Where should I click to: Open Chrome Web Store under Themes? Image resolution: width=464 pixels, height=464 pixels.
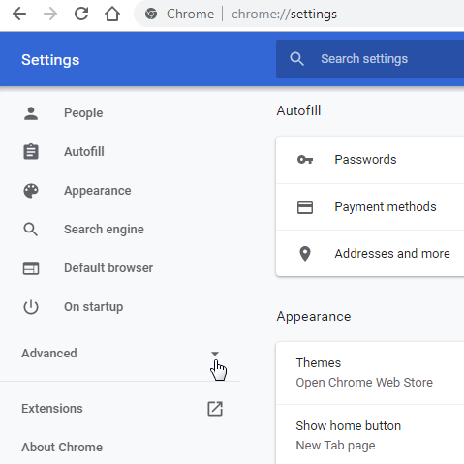(x=364, y=383)
